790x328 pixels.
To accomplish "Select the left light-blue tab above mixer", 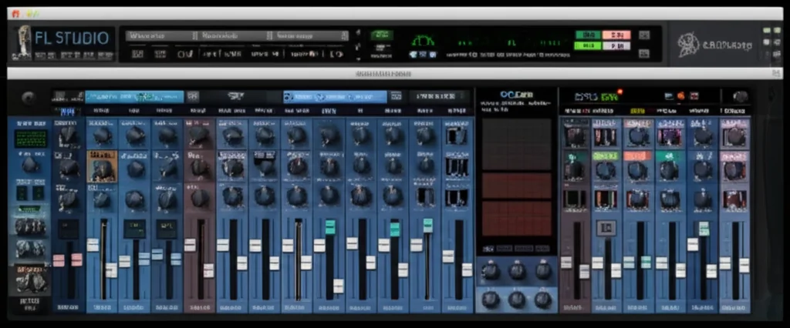I will [x=134, y=96].
